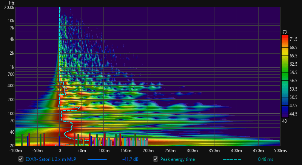Screen dimensions: 302x165
Task: Click the 43 minimum scale value
Action: [x=285, y=121]
